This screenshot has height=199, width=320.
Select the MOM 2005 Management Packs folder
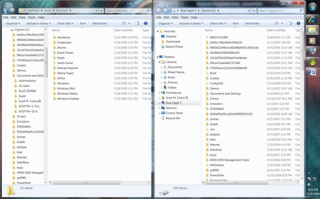click(x=229, y=160)
